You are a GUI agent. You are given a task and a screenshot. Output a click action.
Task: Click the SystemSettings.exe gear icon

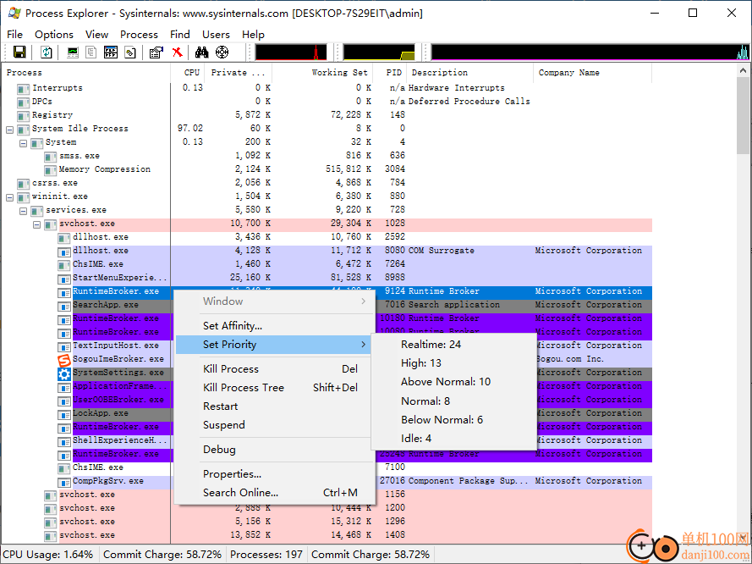pyautogui.click(x=64, y=373)
